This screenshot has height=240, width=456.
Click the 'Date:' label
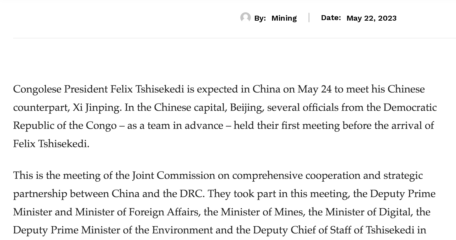[331, 18]
